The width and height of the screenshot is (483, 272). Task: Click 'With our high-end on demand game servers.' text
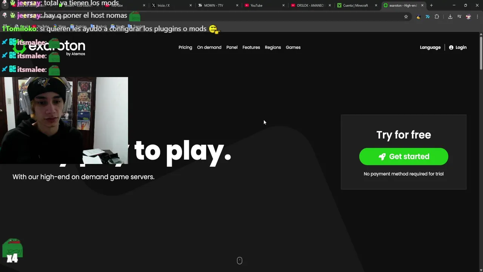click(83, 177)
